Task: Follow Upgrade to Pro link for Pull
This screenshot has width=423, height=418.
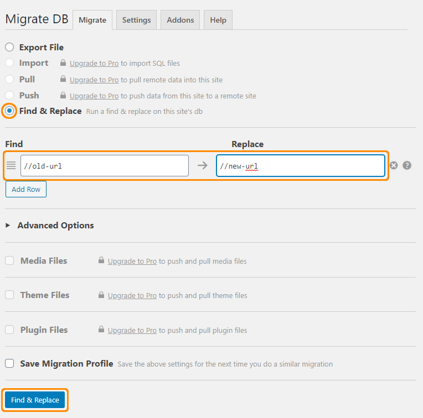Action: (94, 80)
